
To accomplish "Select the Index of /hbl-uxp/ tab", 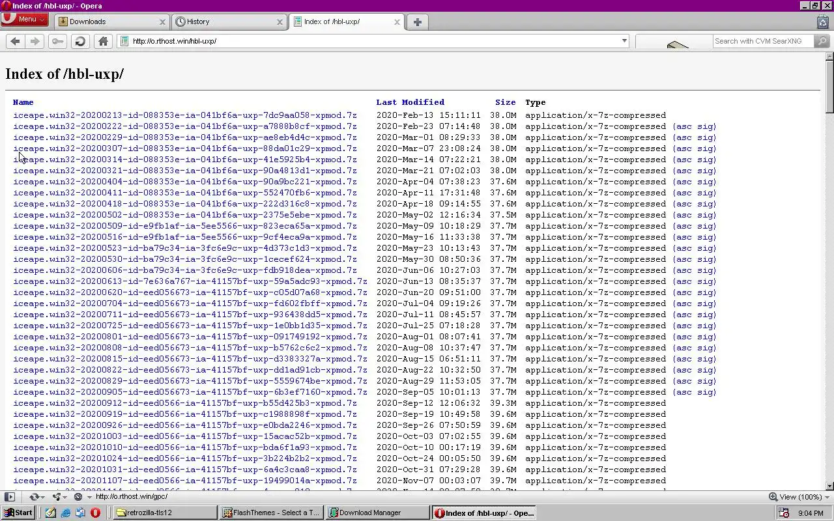I will pyautogui.click(x=347, y=21).
